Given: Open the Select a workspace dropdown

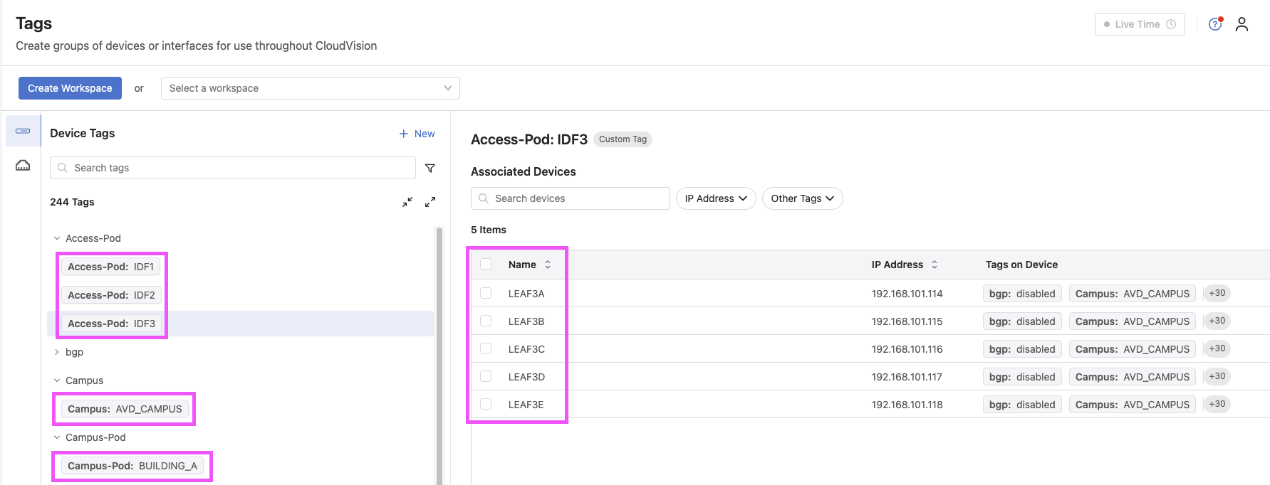Looking at the screenshot, I should (x=310, y=88).
